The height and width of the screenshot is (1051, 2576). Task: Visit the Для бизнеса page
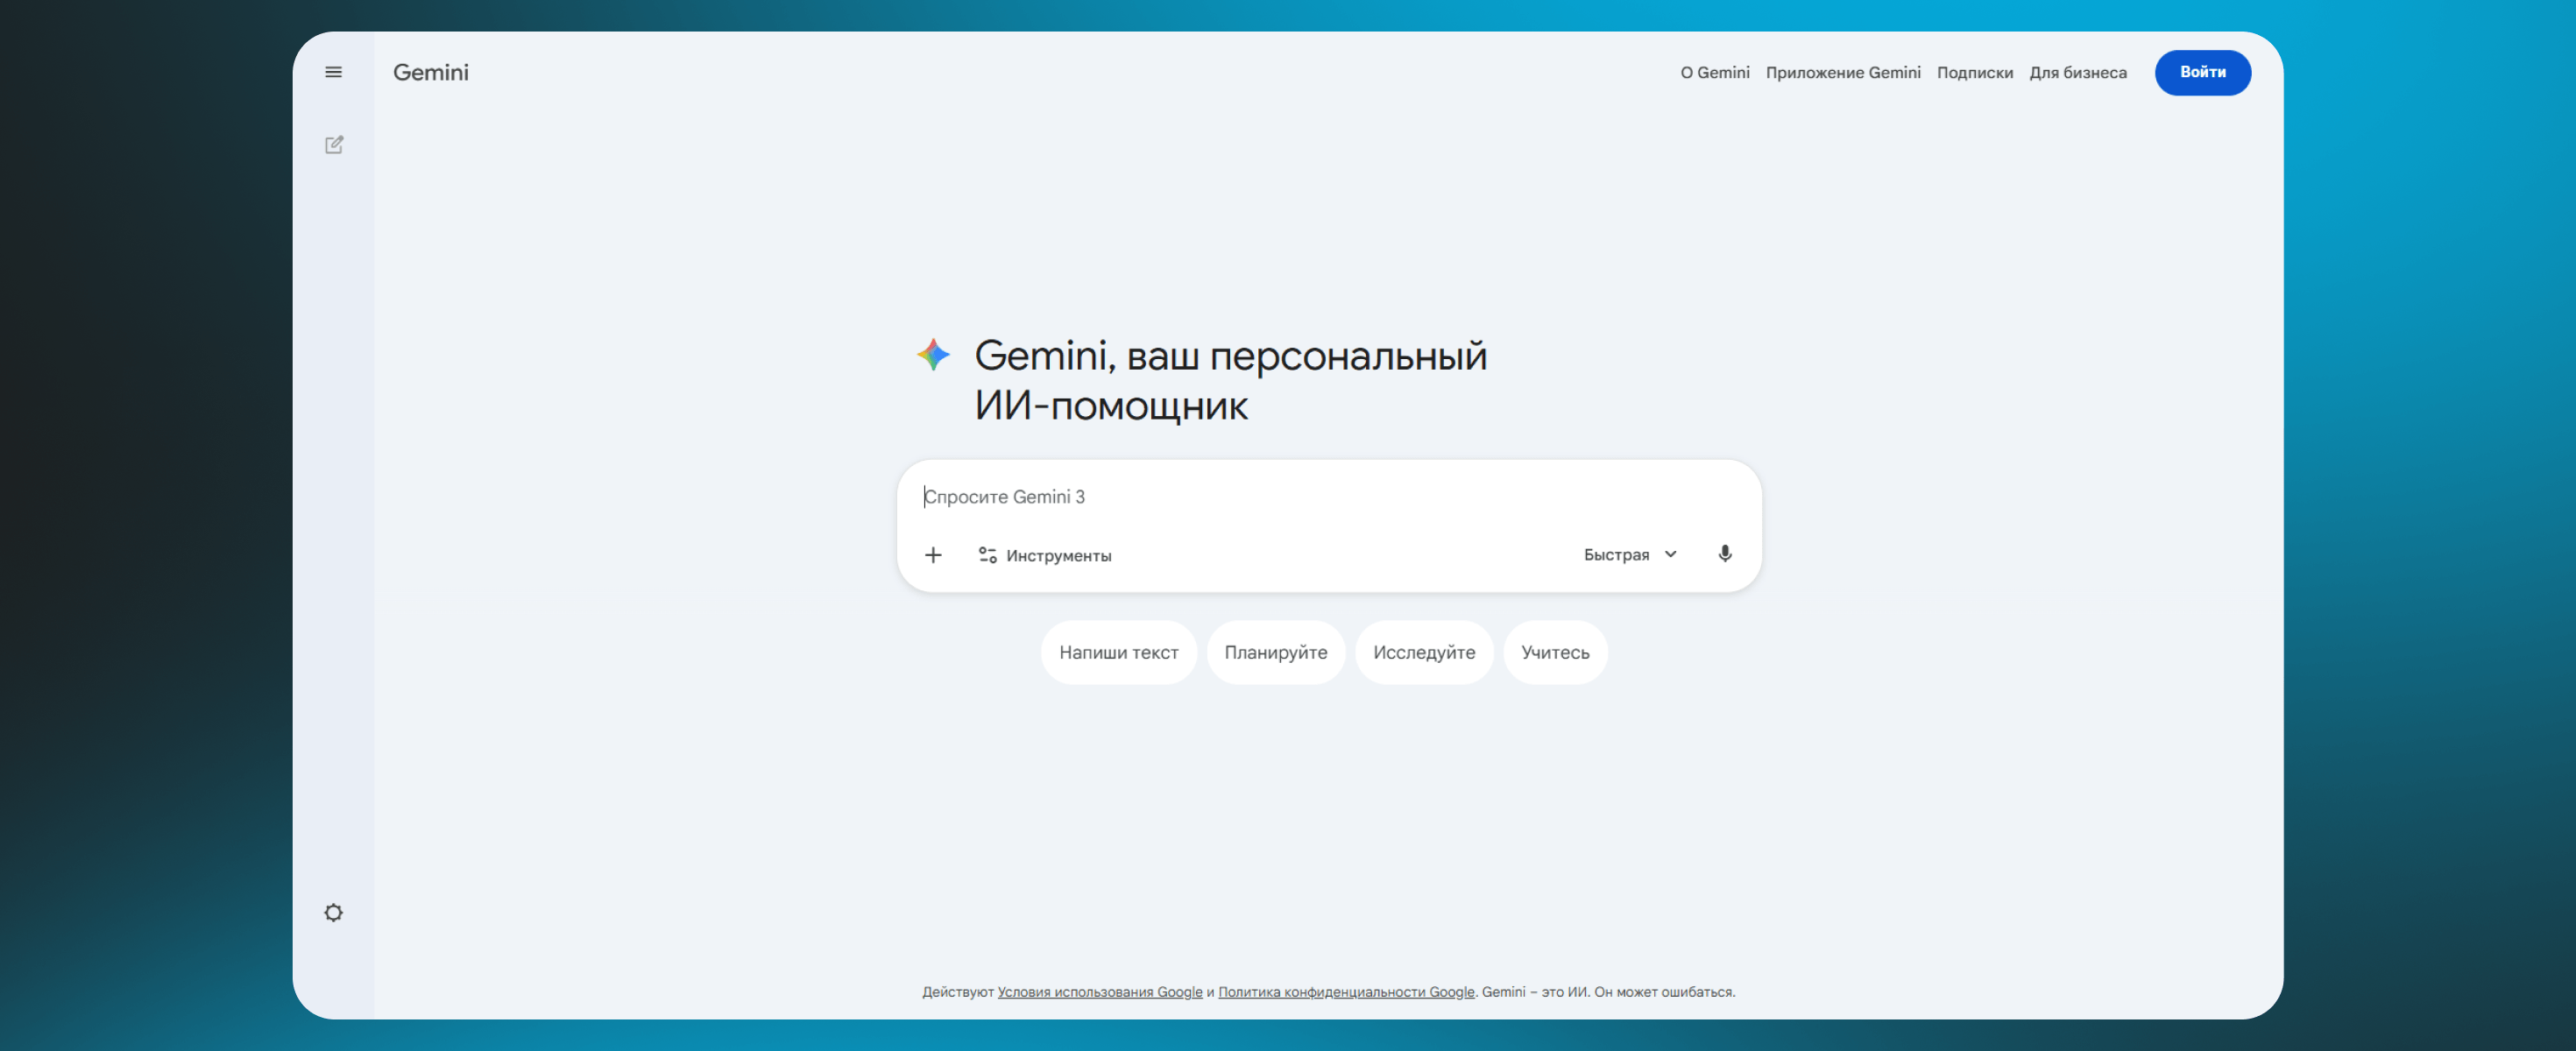(x=2077, y=72)
